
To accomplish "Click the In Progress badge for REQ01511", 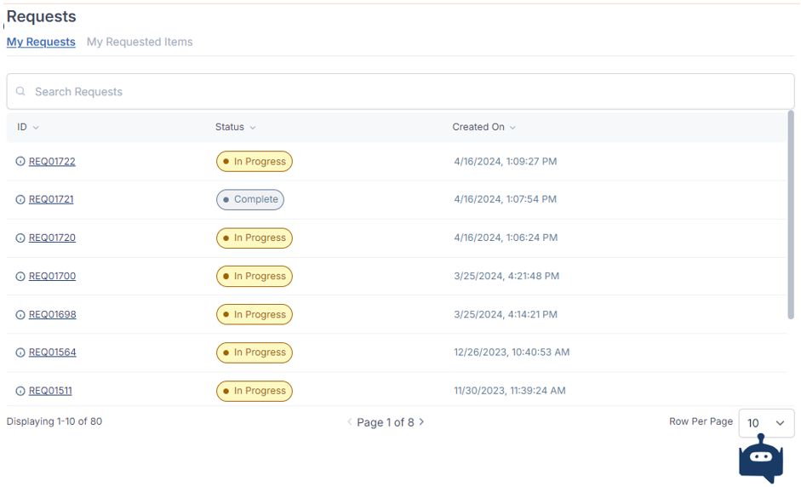I will [255, 391].
